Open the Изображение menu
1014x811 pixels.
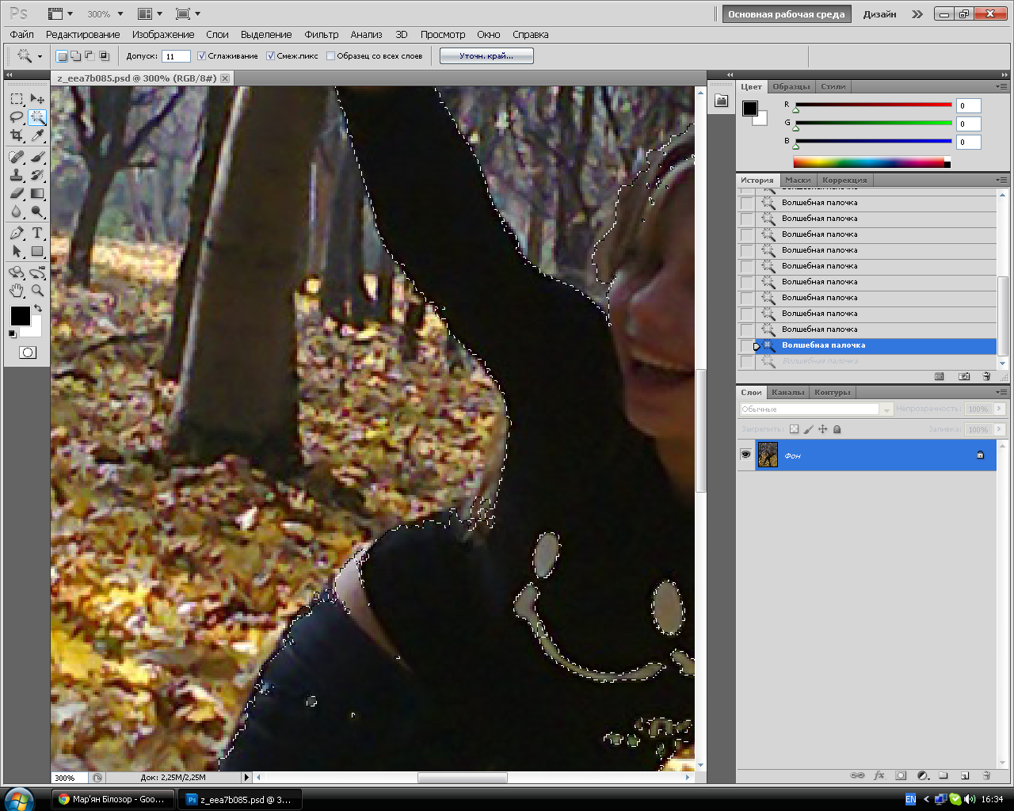(163, 34)
